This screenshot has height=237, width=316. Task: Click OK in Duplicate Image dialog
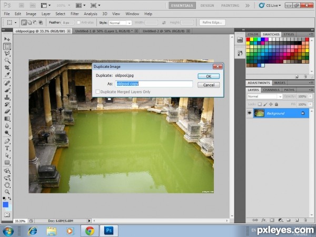209,76
